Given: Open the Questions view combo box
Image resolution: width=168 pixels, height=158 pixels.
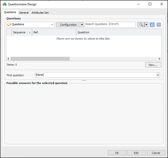Looking at the screenshot, I should pyautogui.click(x=30, y=24).
